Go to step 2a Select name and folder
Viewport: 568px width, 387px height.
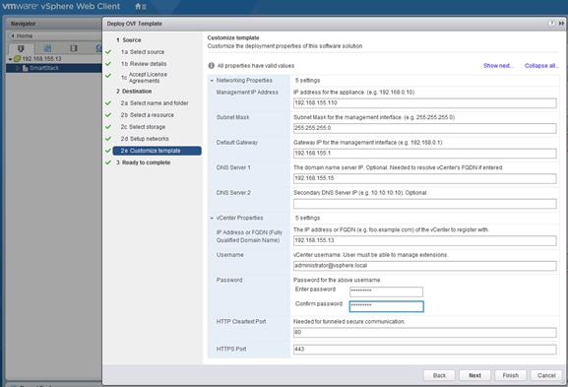point(155,103)
